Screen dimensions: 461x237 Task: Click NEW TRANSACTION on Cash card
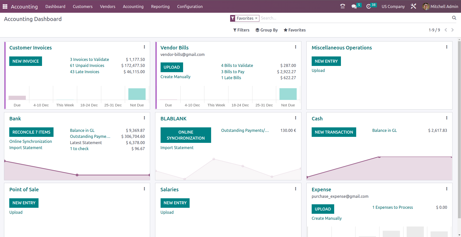pyautogui.click(x=334, y=132)
